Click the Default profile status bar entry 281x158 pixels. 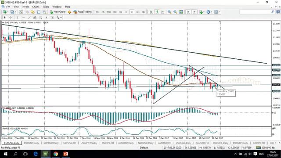coord(144,147)
